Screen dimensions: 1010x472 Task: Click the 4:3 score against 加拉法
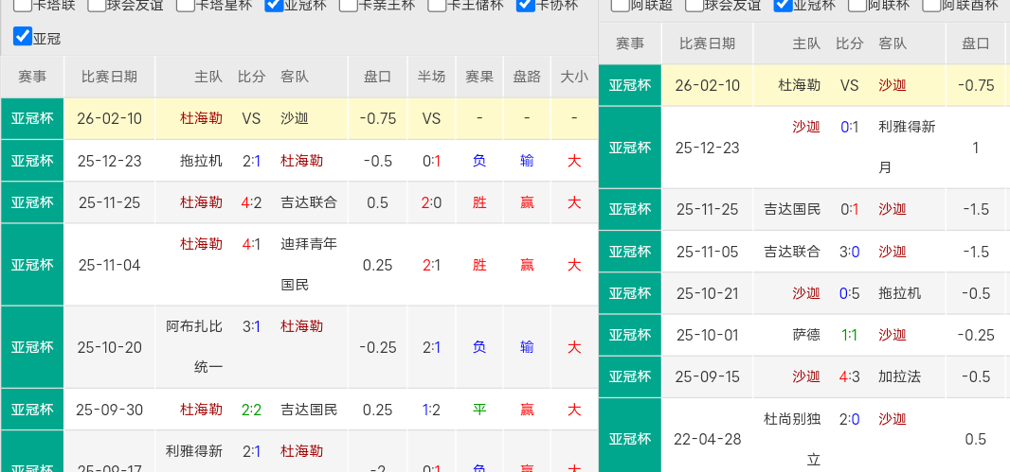pyautogui.click(x=849, y=376)
